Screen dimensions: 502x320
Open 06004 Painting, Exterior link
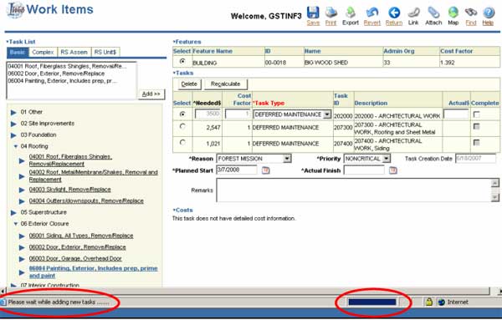point(93,272)
